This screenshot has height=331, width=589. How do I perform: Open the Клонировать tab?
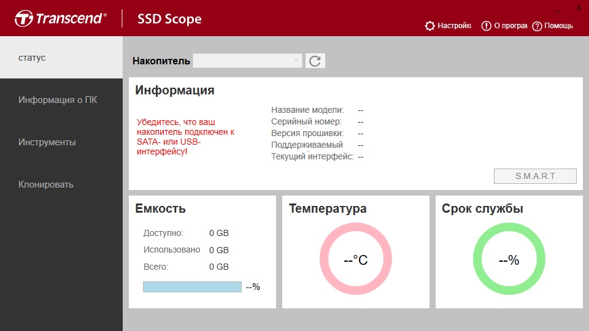click(x=61, y=185)
